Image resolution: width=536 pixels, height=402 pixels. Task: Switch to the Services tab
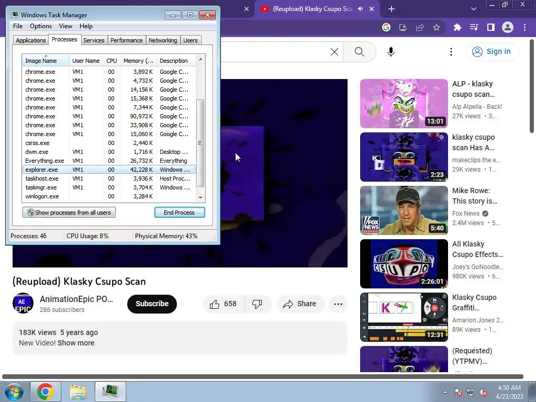(x=94, y=40)
